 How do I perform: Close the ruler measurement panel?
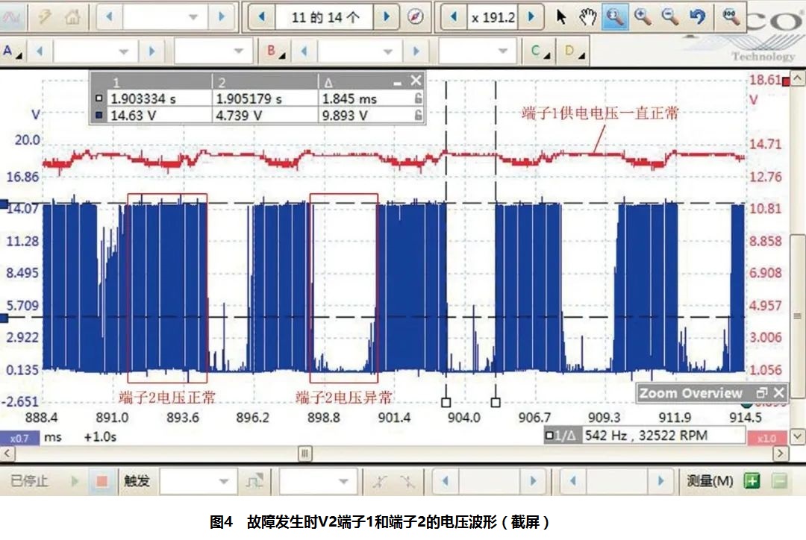click(x=416, y=80)
